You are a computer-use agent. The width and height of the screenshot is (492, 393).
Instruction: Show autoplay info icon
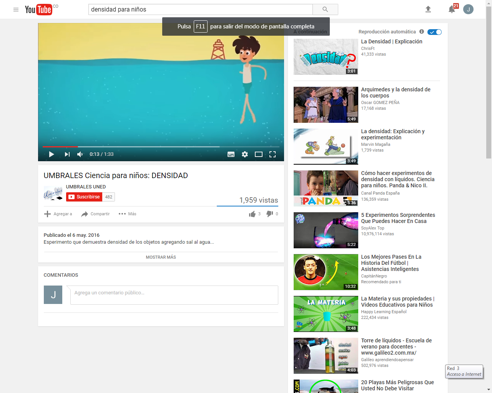coord(422,31)
